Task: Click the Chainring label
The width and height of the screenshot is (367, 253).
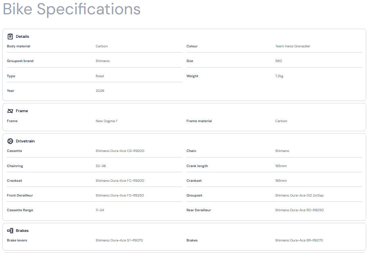Action: (x=15, y=166)
